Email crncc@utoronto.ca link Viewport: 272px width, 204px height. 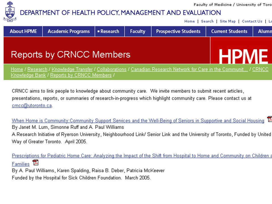point(32,106)
